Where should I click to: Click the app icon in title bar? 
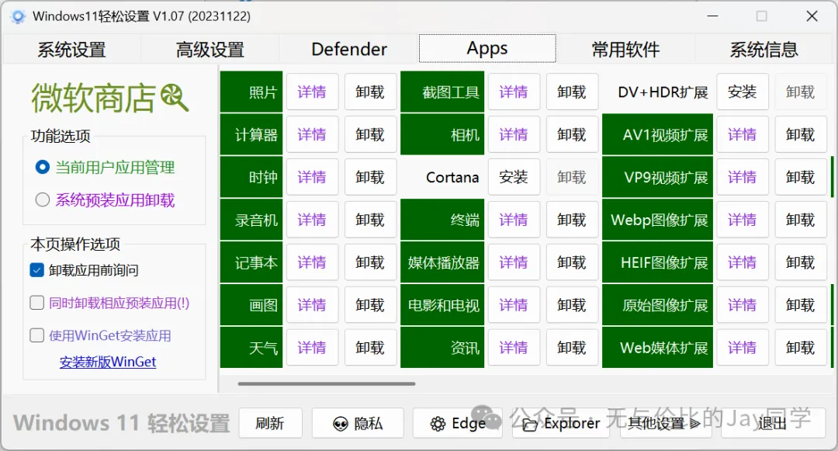click(x=18, y=16)
